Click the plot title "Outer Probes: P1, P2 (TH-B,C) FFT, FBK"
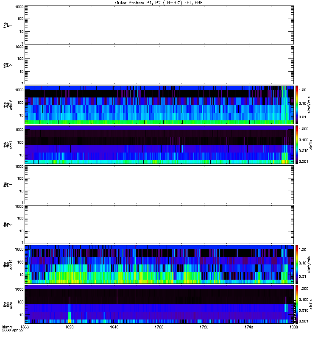The height and width of the screenshot is (339, 318). coord(159,3)
